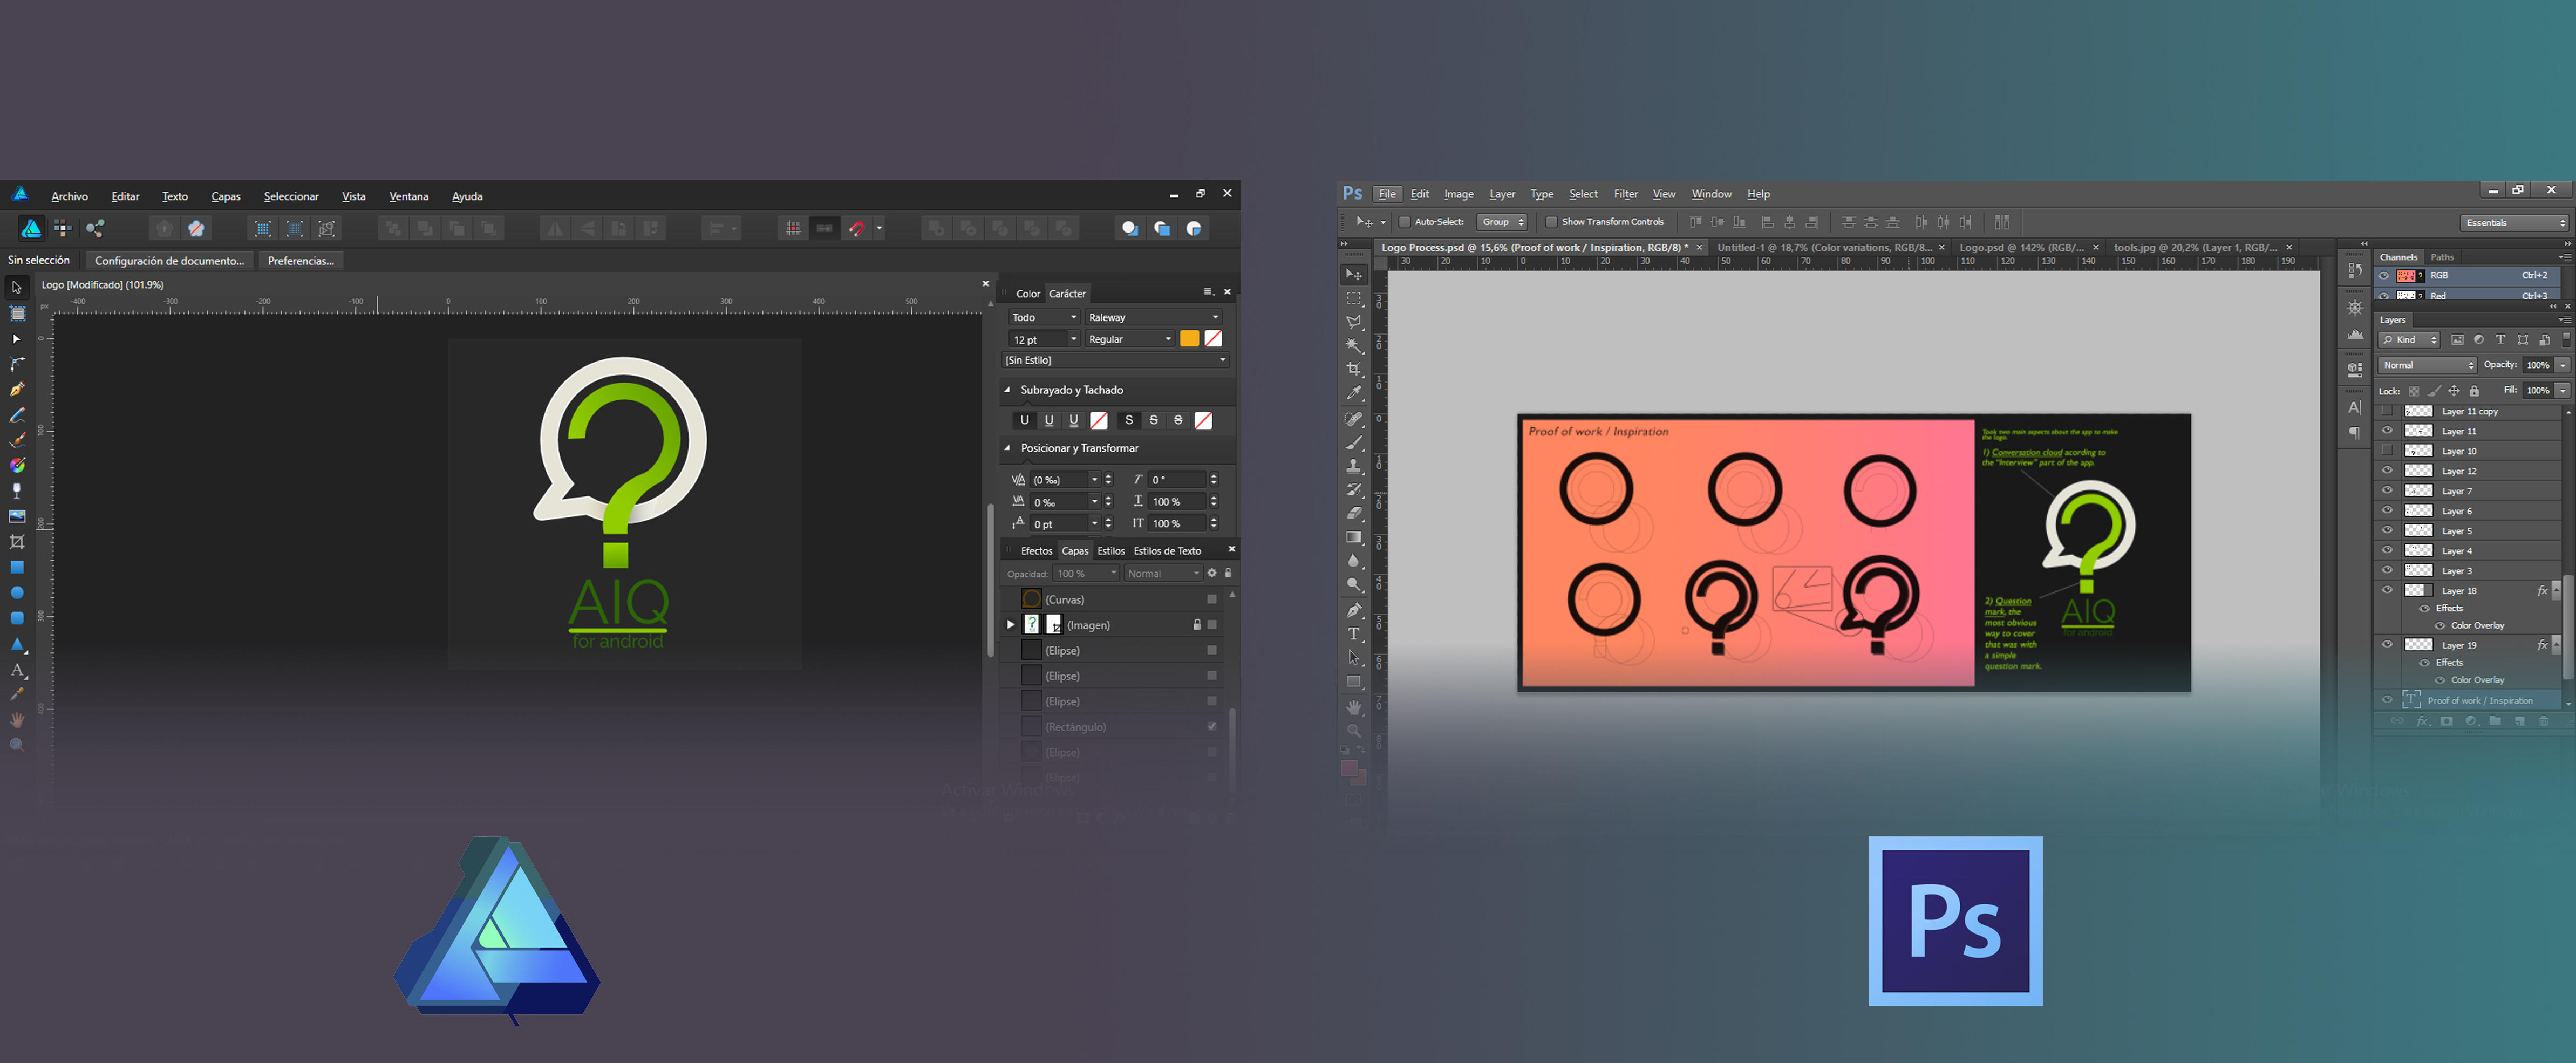Collapse the Subrayado y Tachado section

pos(1007,390)
